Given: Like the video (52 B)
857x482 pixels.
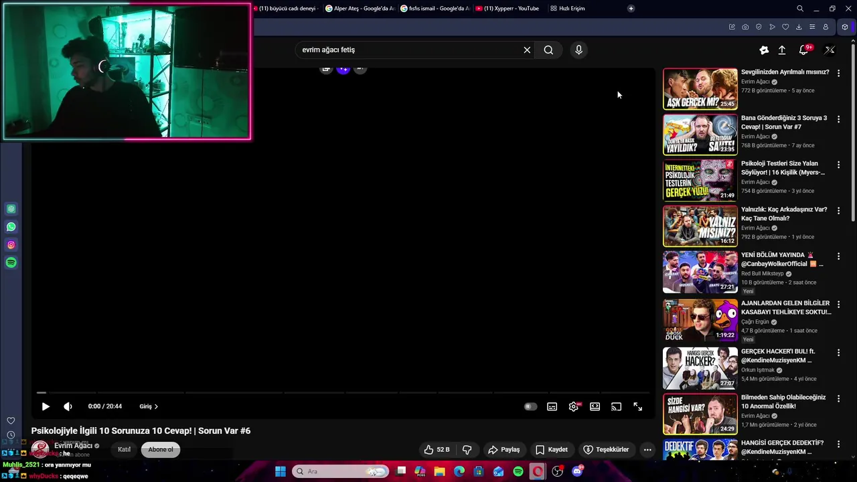Looking at the screenshot, I should coord(437,450).
